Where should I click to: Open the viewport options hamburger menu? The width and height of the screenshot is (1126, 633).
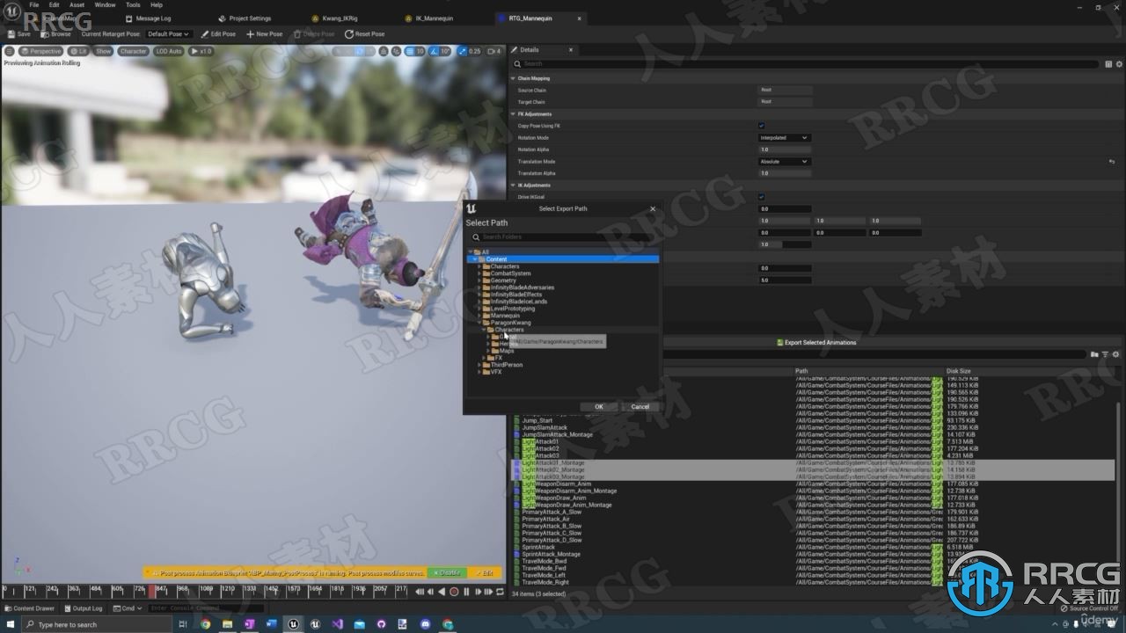[x=10, y=51]
